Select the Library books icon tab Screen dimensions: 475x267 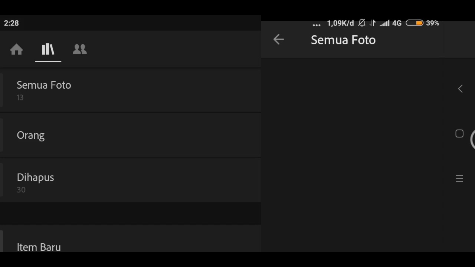click(x=48, y=49)
